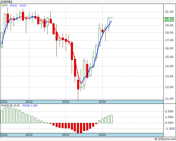Click the 19.65 moving average value
Image resolution: width=176 pixels, height=141 pixels.
coord(23,6)
